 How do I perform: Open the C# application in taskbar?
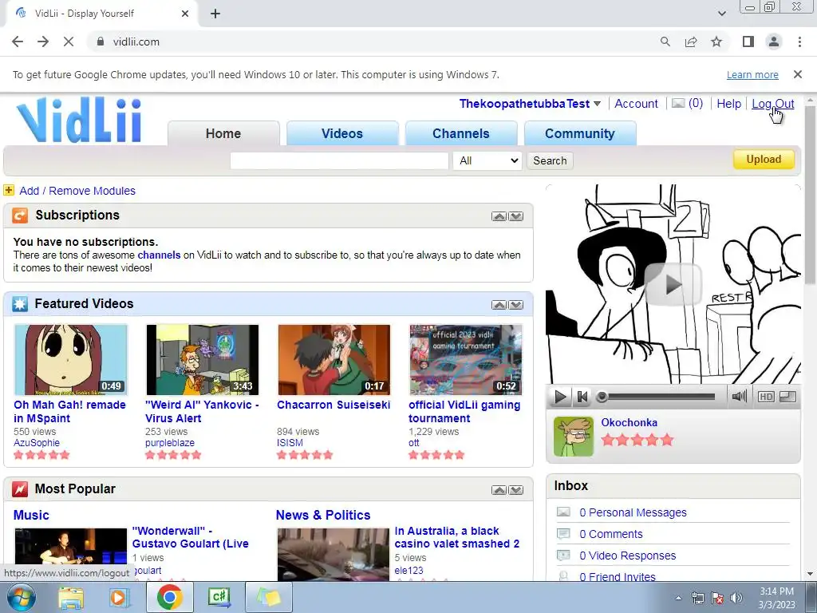pos(219,598)
